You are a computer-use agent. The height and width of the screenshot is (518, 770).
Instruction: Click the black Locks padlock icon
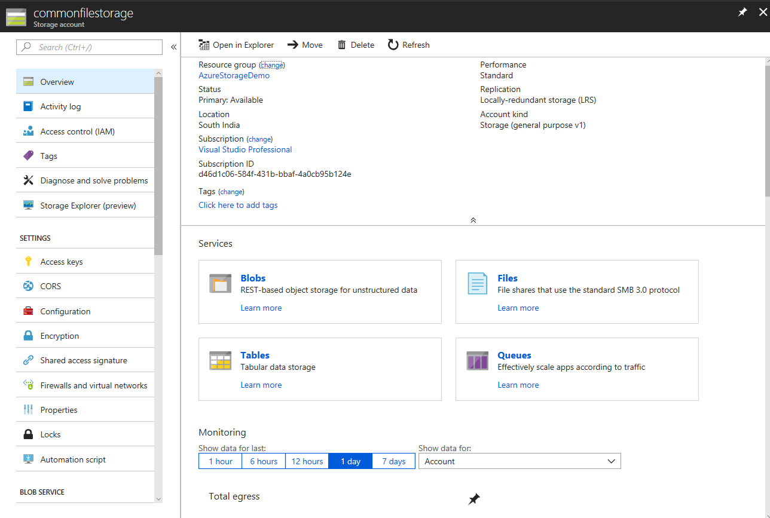click(x=28, y=434)
